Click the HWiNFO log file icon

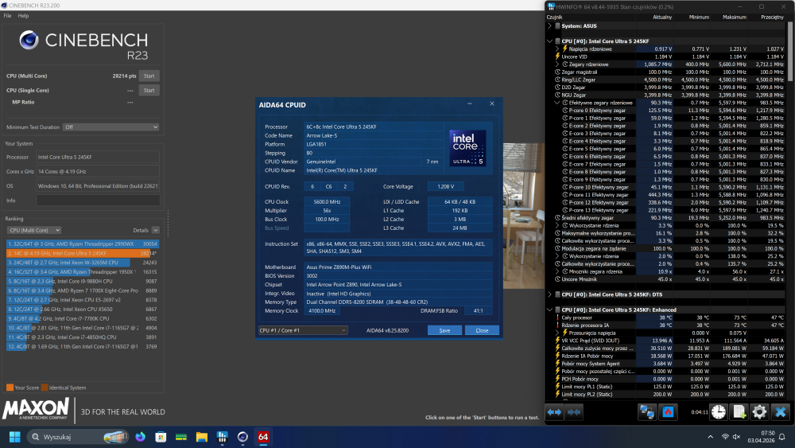pyautogui.click(x=739, y=412)
